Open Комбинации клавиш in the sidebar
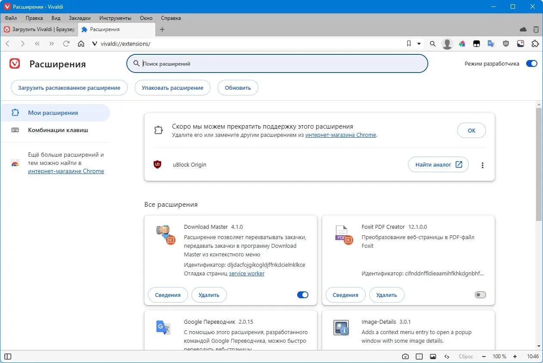The image size is (543, 363). pos(55,130)
